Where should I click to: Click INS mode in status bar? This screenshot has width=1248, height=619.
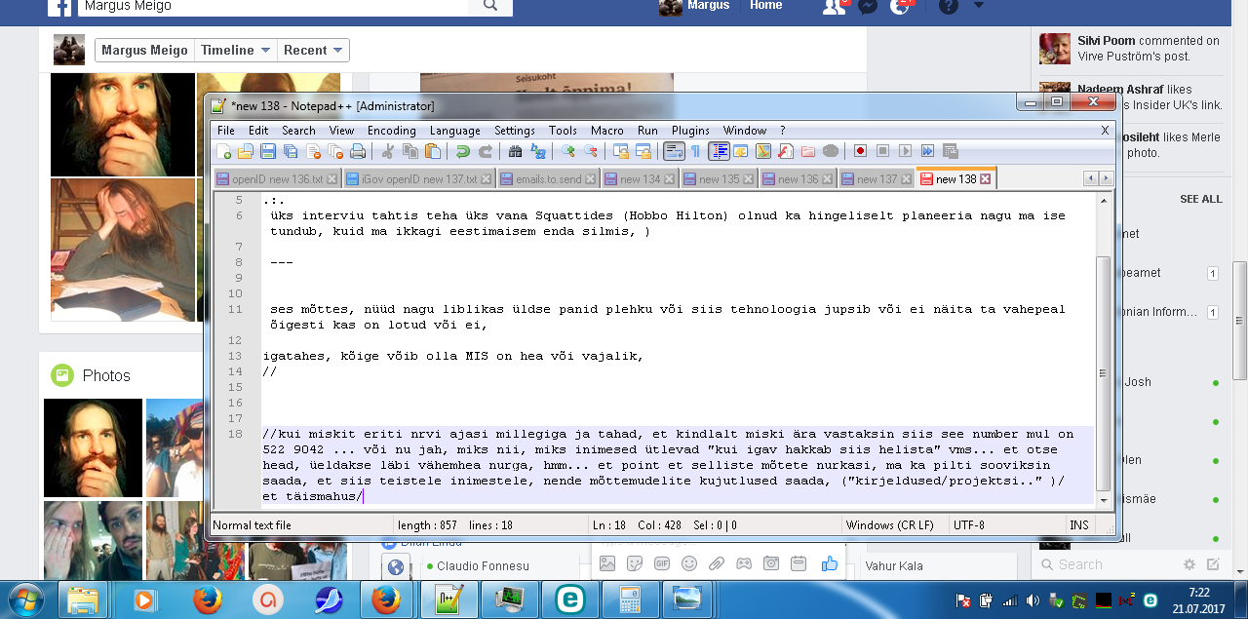click(1078, 525)
